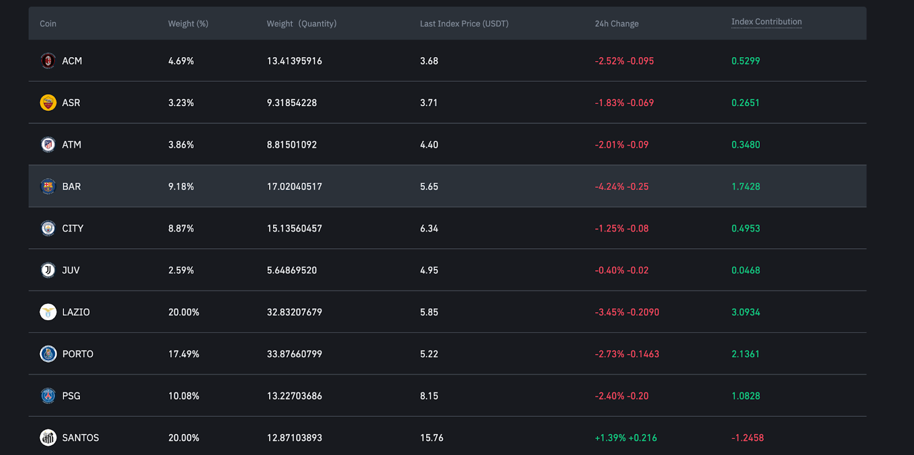Viewport: 914px width, 455px height.
Task: Click the CITY coin logo icon
Action: 48,228
